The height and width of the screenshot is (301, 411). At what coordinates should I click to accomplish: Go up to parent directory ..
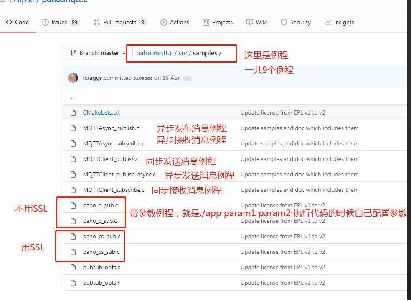pyautogui.click(x=73, y=98)
